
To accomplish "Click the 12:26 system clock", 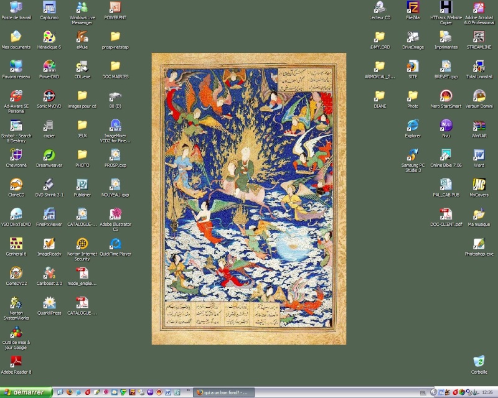I will [x=487, y=392].
